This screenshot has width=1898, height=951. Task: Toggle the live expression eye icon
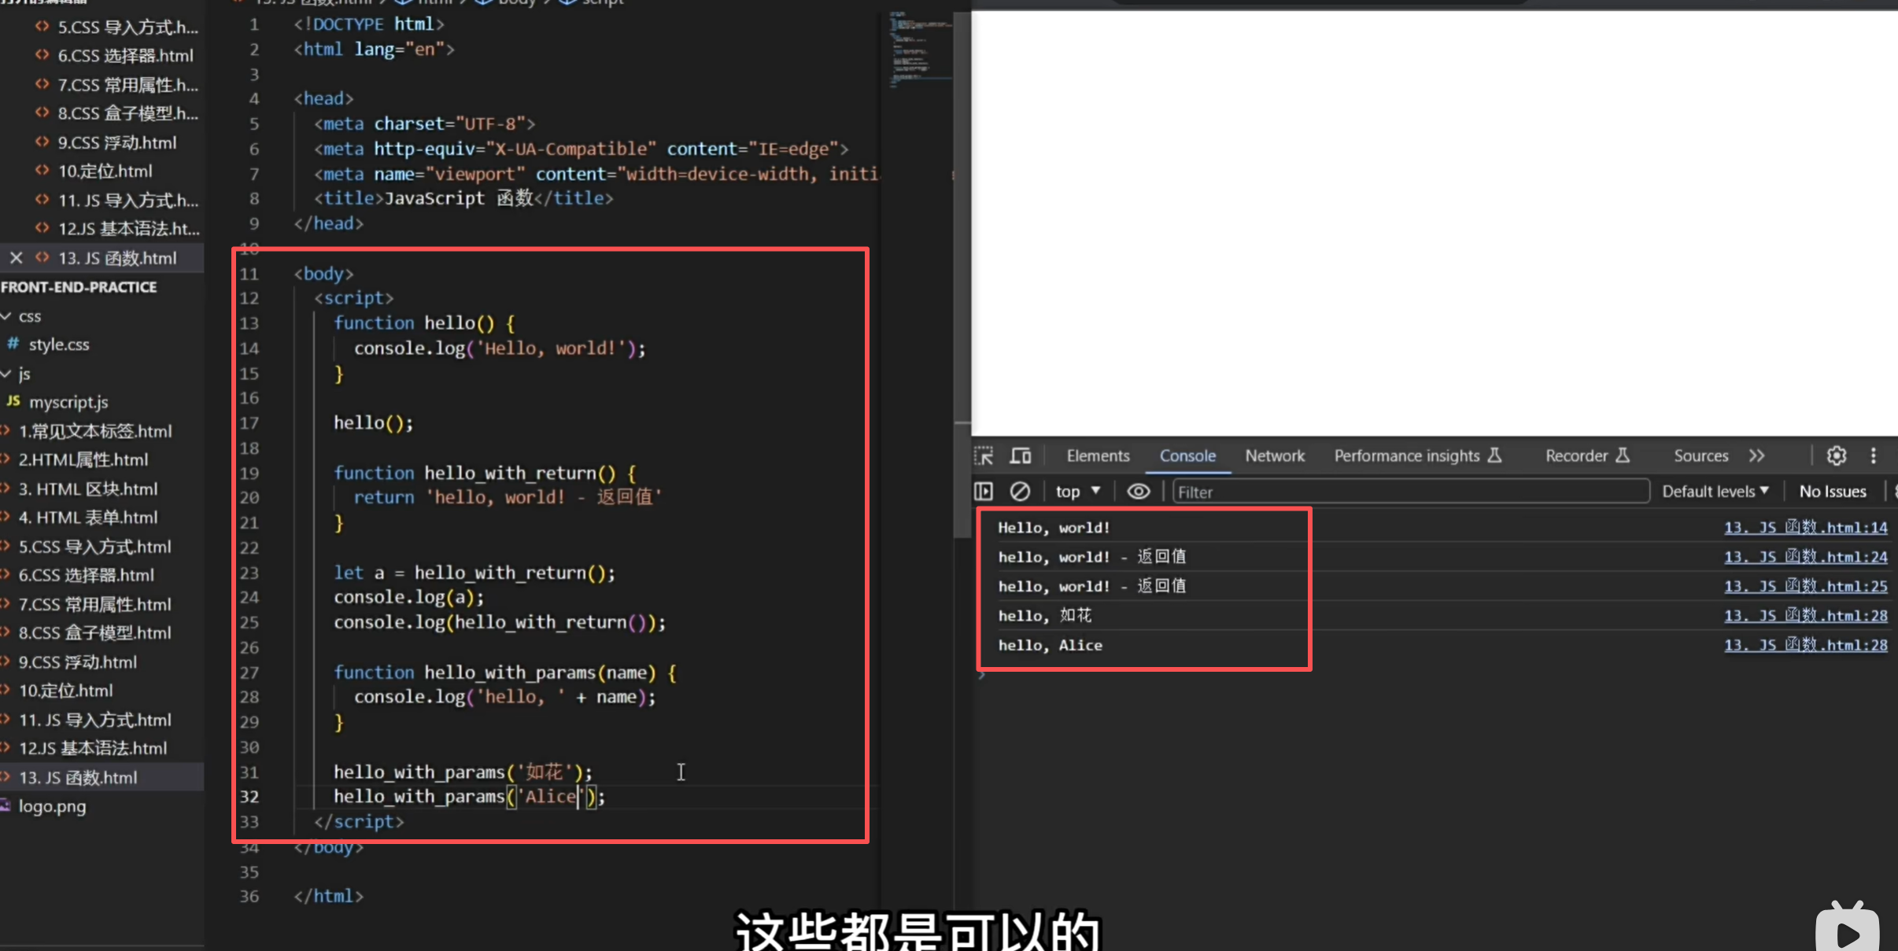pos(1138,492)
